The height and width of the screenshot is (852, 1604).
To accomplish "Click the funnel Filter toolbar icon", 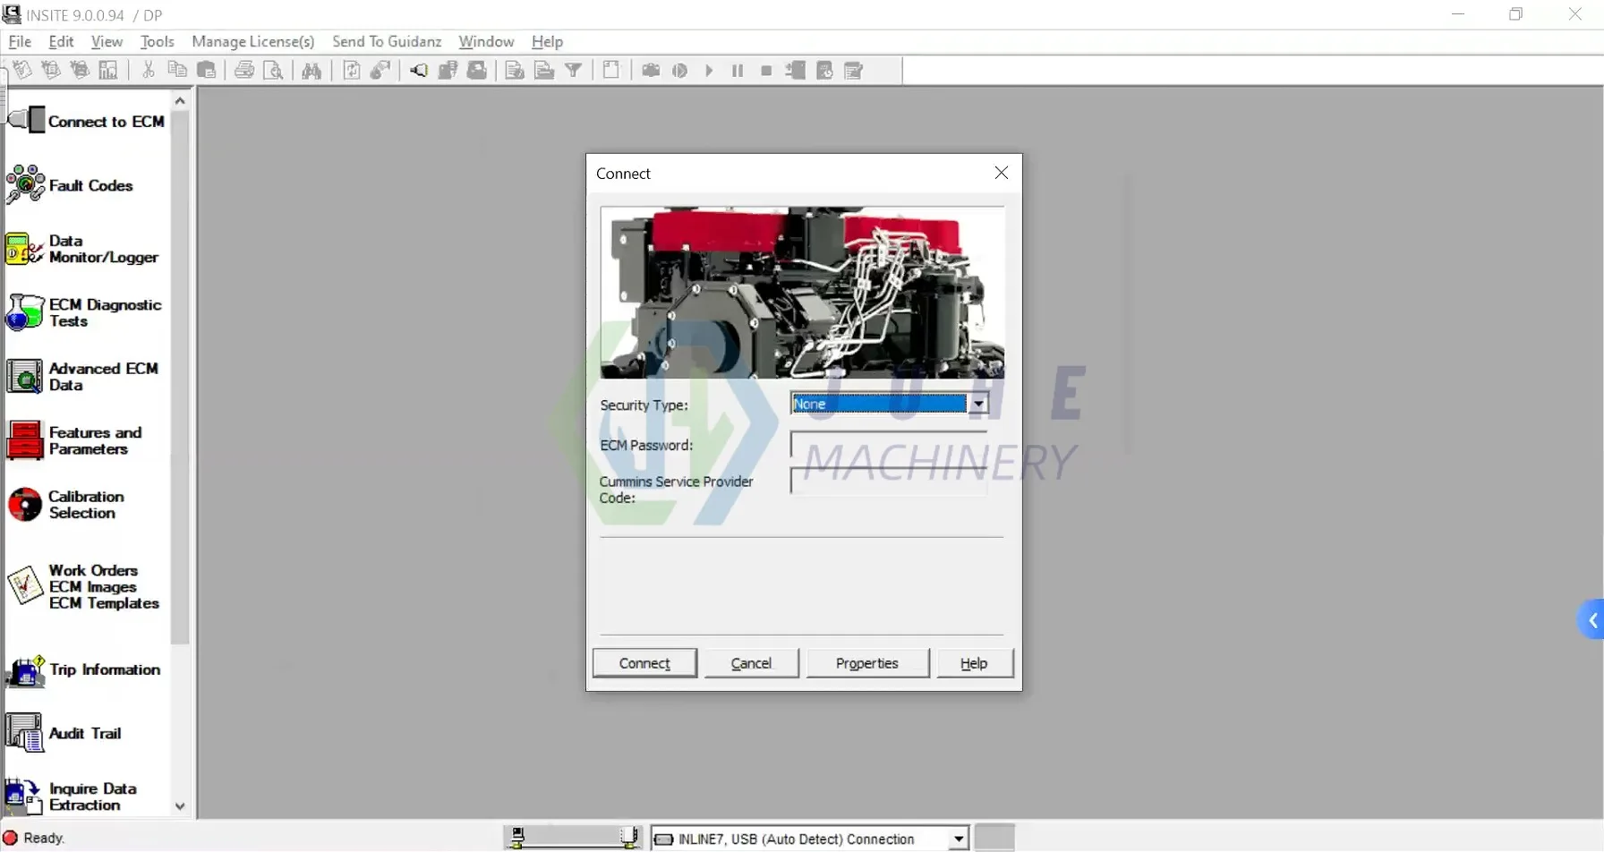I will pos(574,70).
